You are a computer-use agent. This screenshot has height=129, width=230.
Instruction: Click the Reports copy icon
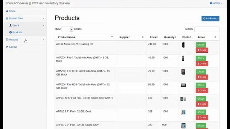click(x=7, y=39)
